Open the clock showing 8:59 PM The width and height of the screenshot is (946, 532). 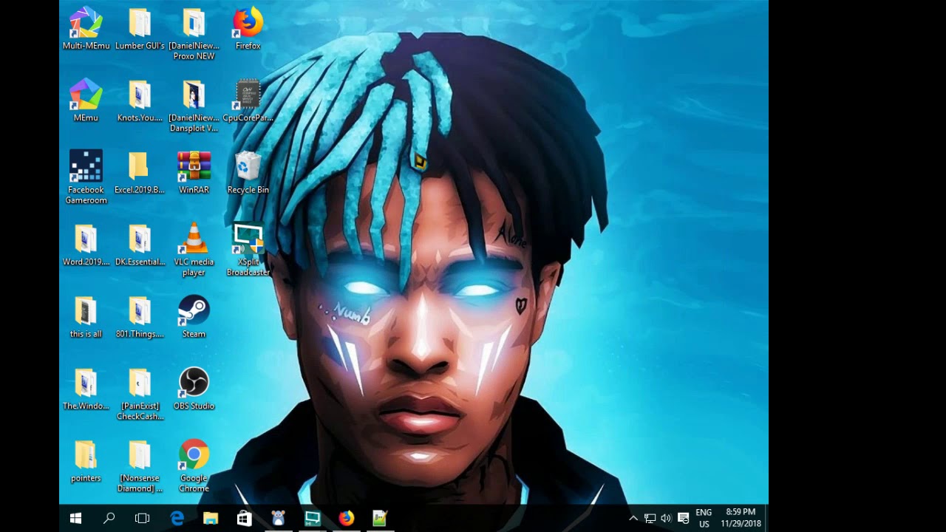(x=741, y=518)
